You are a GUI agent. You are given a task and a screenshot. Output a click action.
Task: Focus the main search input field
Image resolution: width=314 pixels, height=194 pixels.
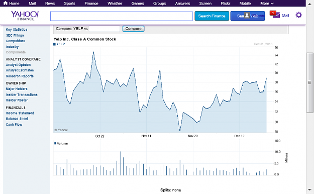122,16
